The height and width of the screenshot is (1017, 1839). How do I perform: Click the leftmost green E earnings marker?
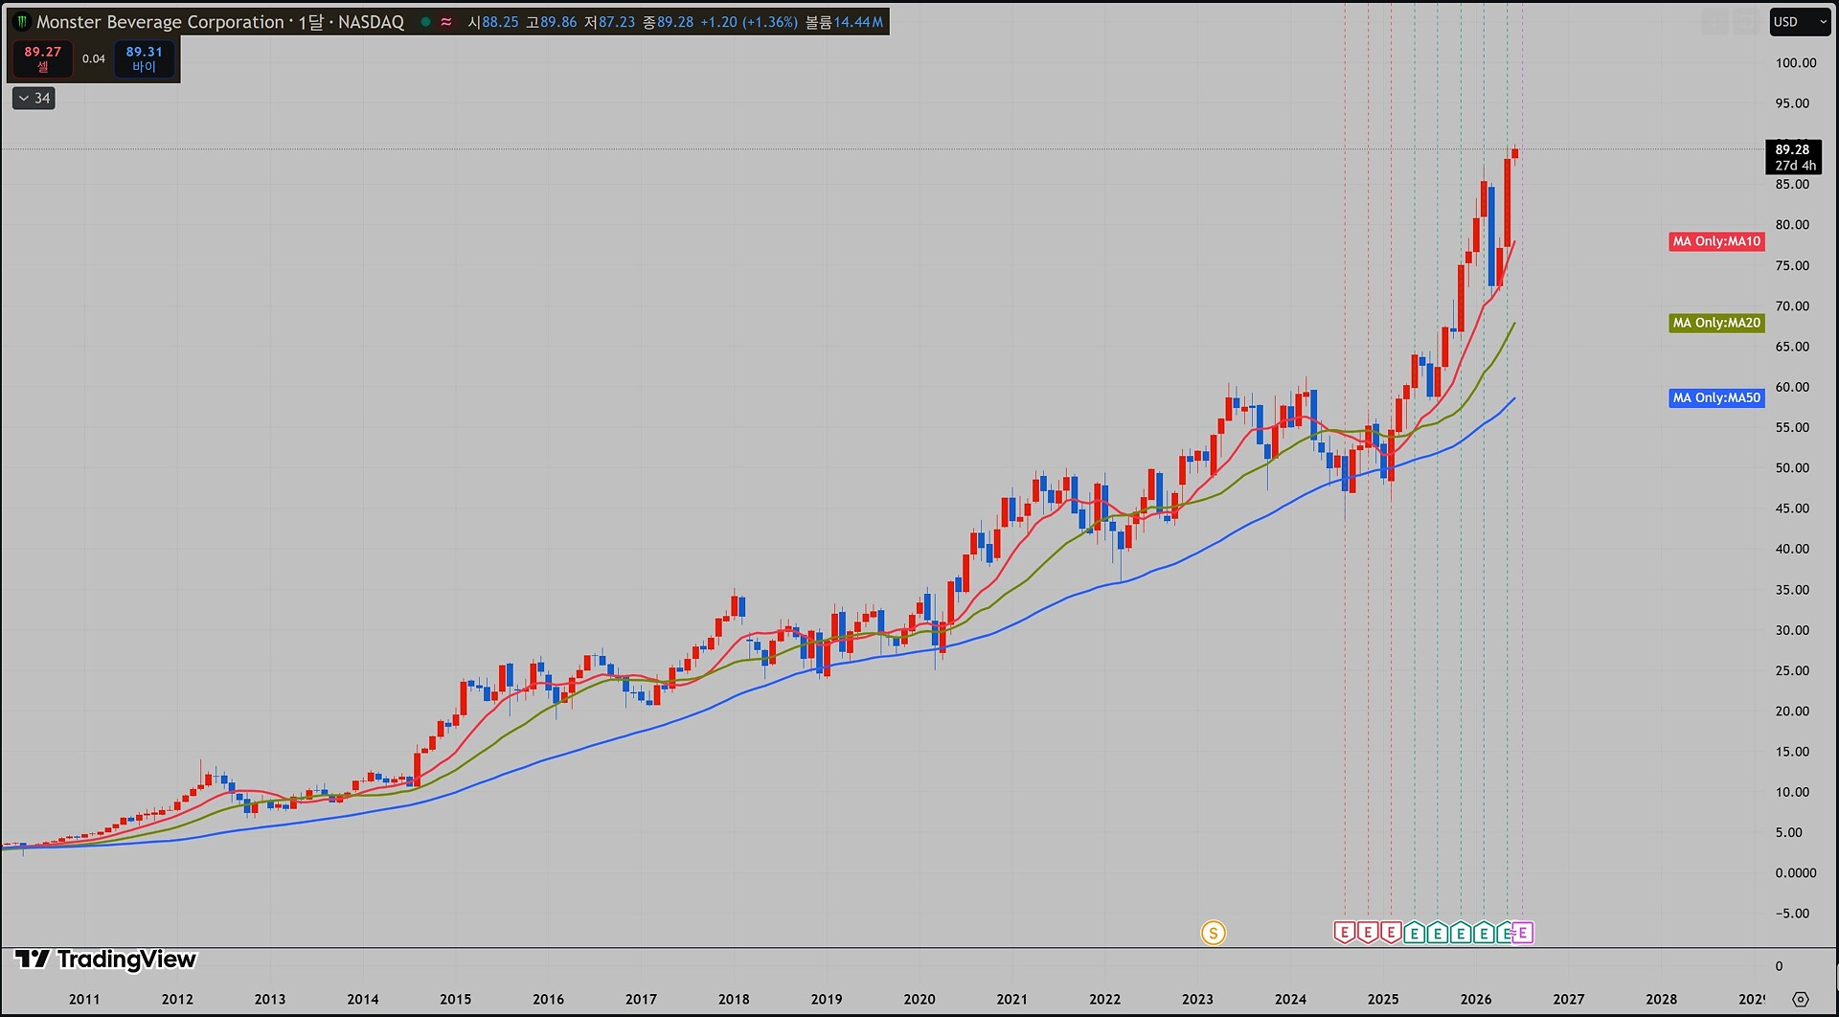click(x=1415, y=933)
